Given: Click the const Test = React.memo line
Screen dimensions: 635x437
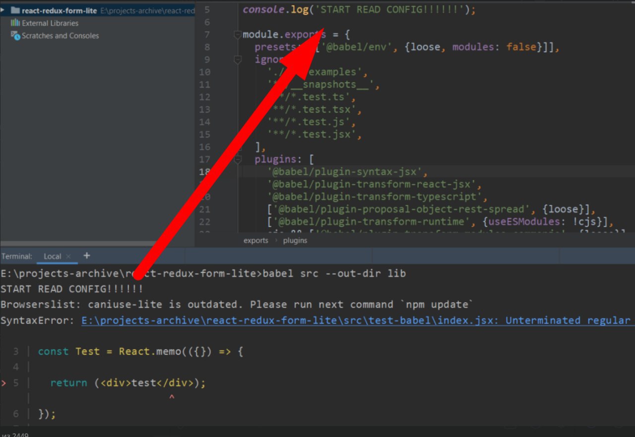Looking at the screenshot, I should [x=141, y=352].
